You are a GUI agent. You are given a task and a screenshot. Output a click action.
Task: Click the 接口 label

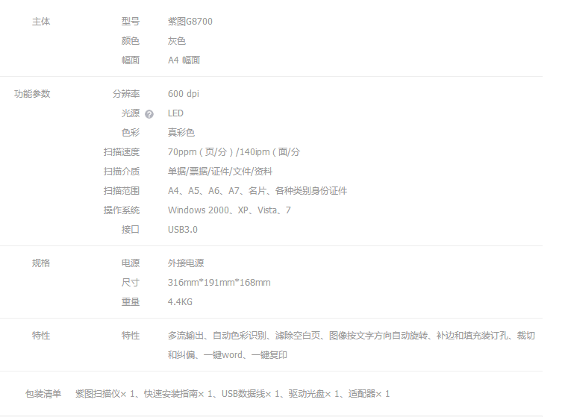point(131,229)
